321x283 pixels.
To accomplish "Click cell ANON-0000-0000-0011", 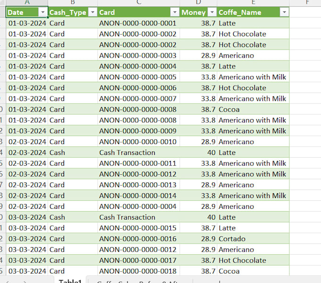I will pos(139,163).
